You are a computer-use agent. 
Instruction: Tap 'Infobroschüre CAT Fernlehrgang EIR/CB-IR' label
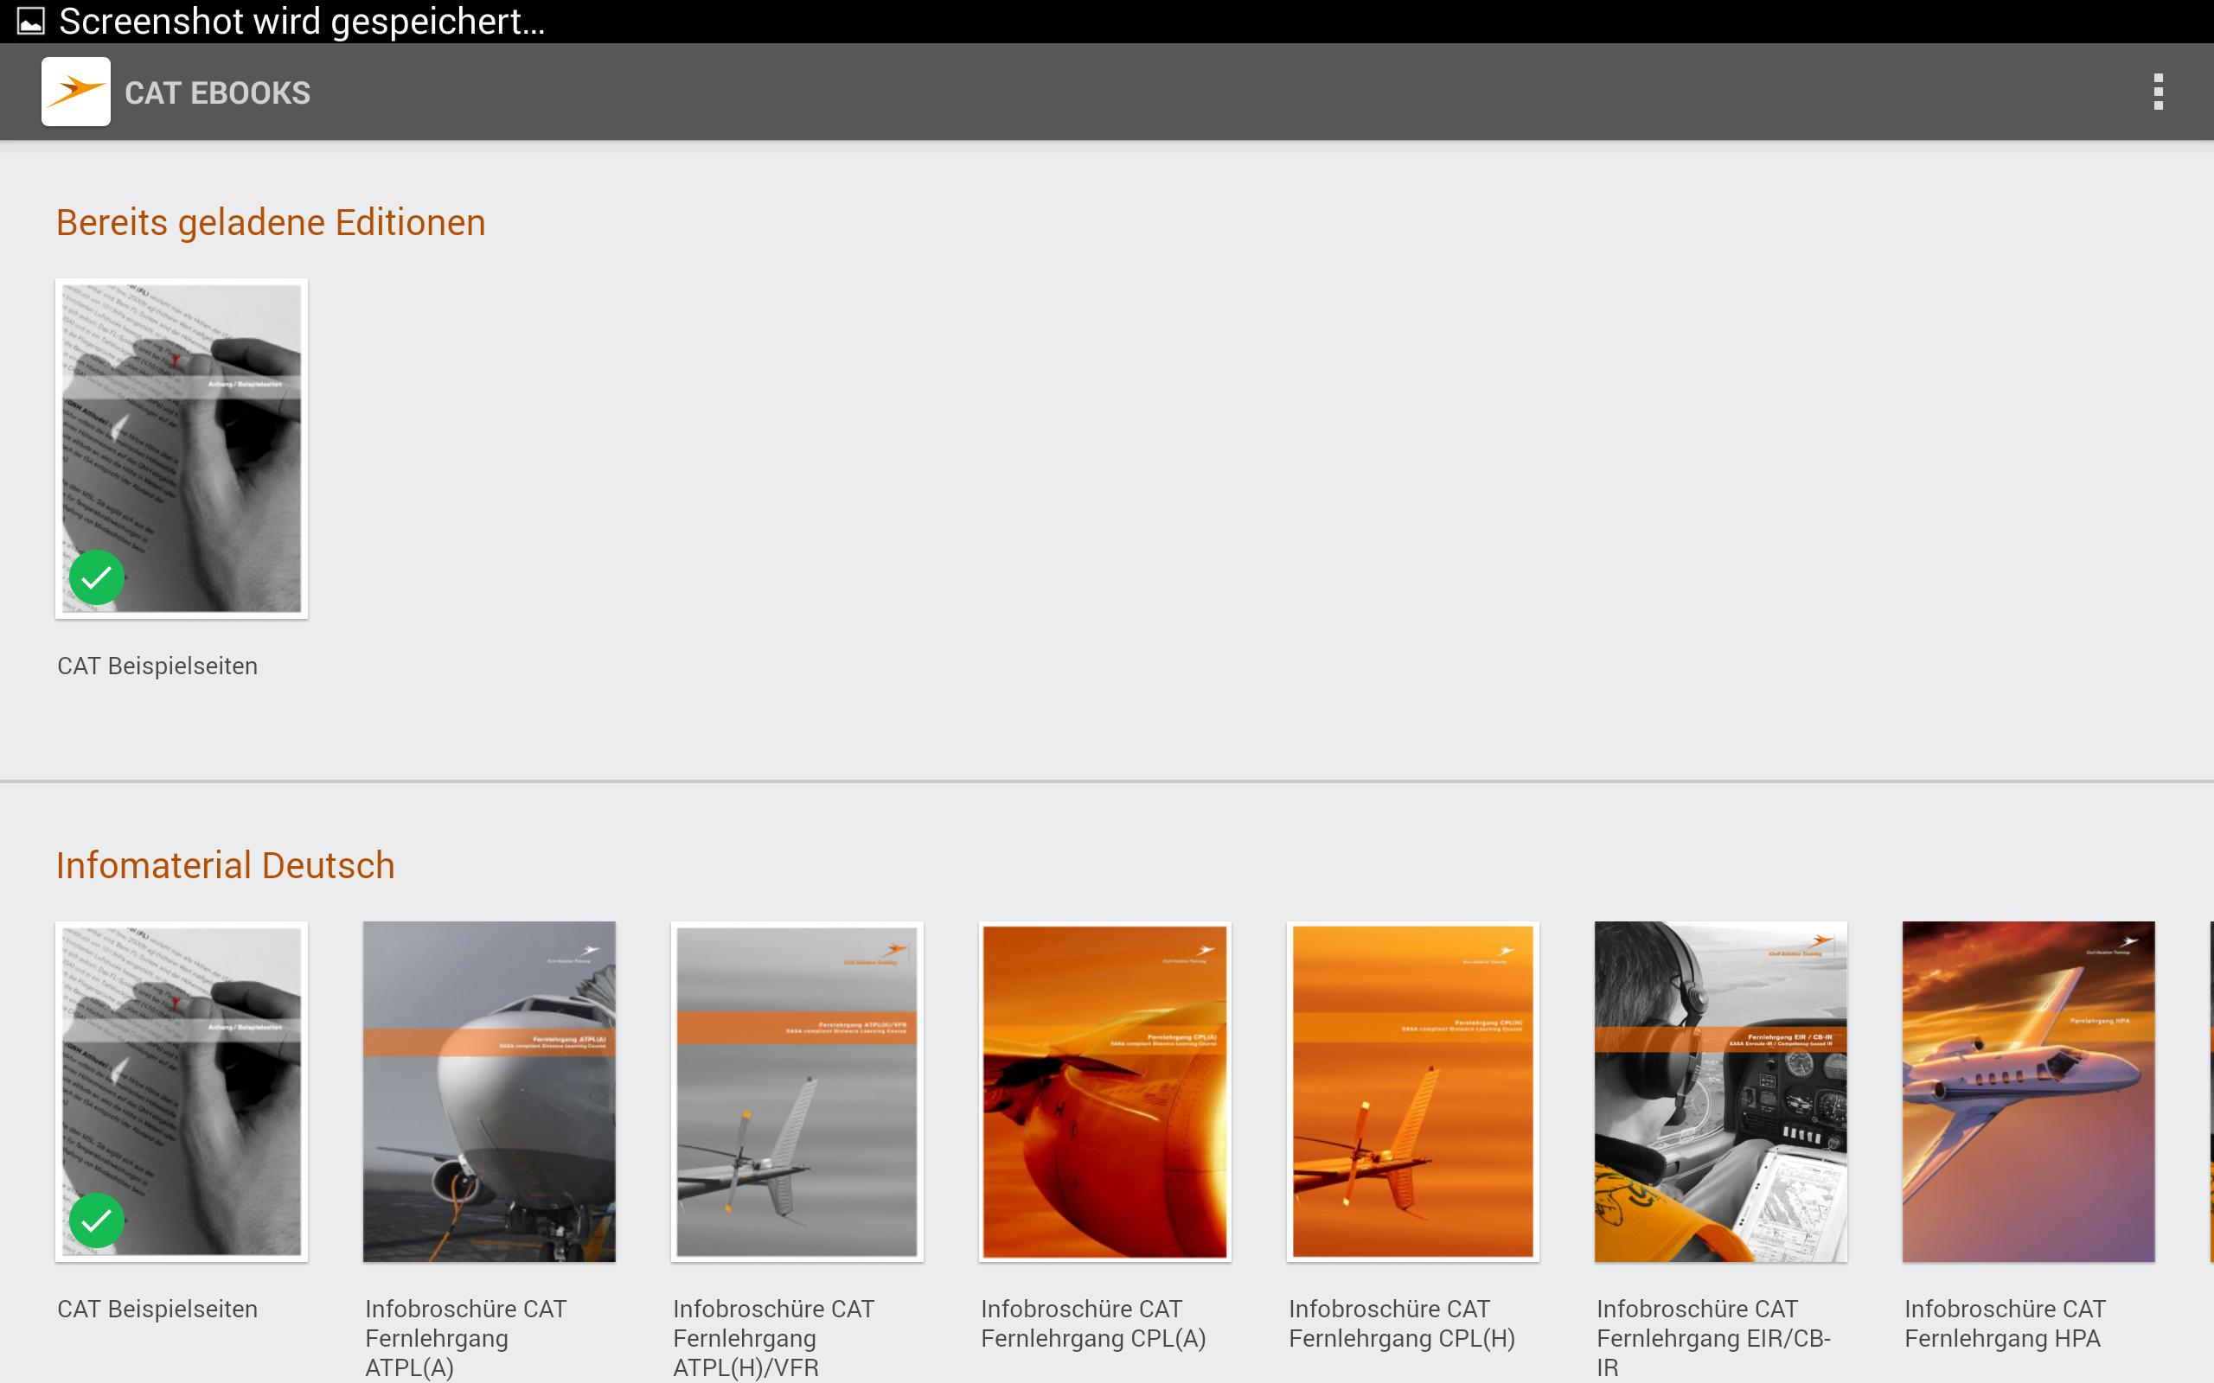pos(1713,1338)
